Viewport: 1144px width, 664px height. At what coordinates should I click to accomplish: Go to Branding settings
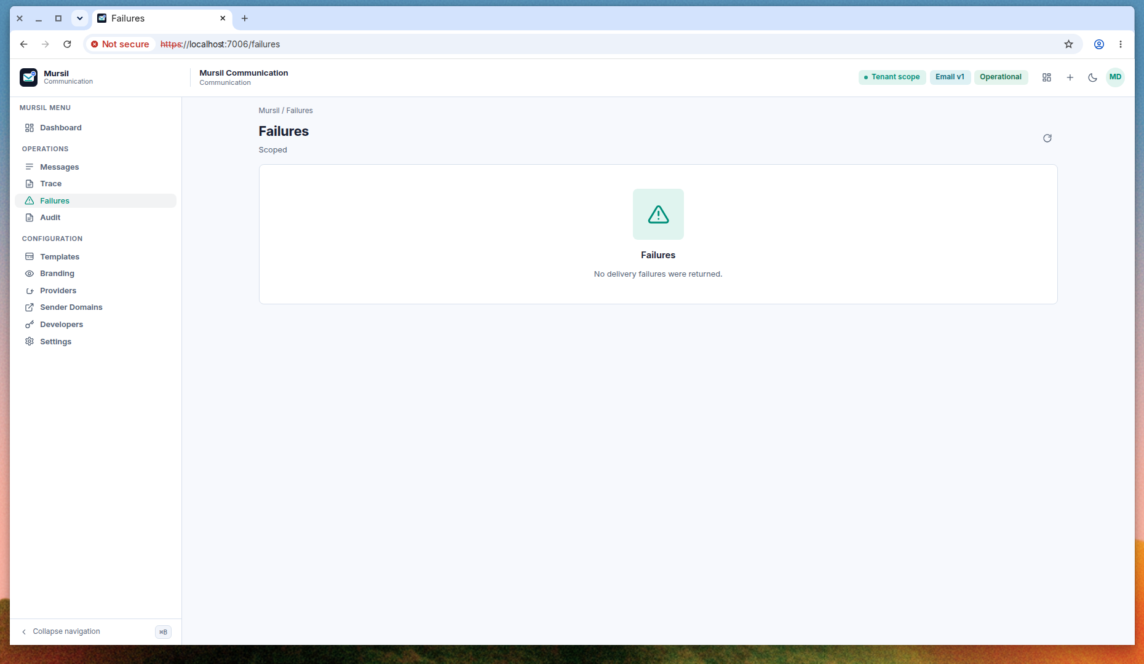click(x=95, y=274)
